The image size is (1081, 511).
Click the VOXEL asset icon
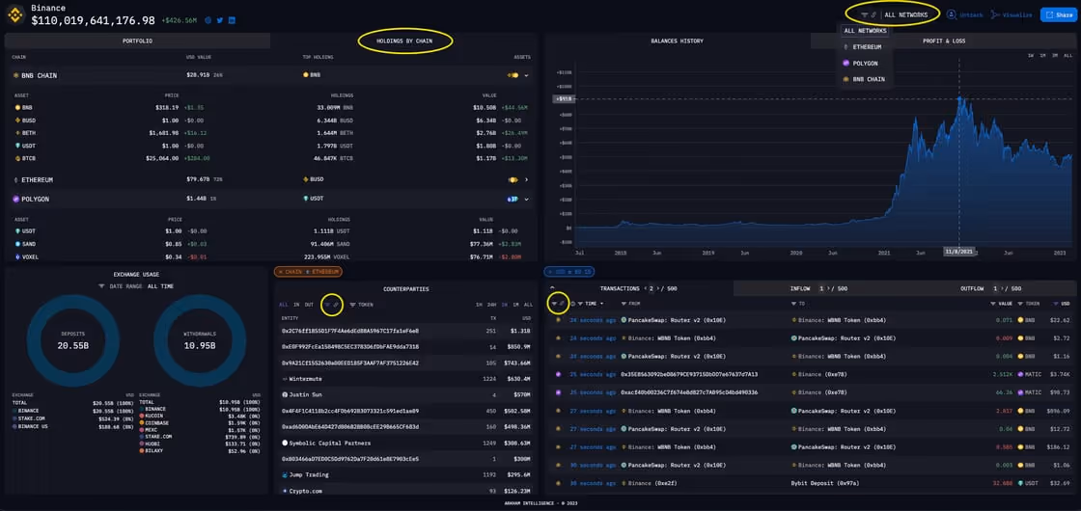point(17,256)
